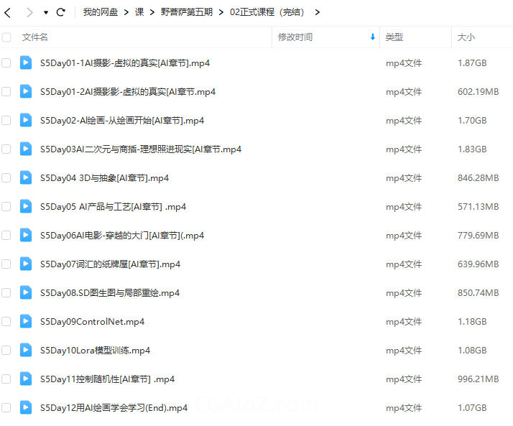Screen dimensions: 513x426
Task: Open S5Day06AI电影-穿越的大门 video file
Action: [x=122, y=235]
